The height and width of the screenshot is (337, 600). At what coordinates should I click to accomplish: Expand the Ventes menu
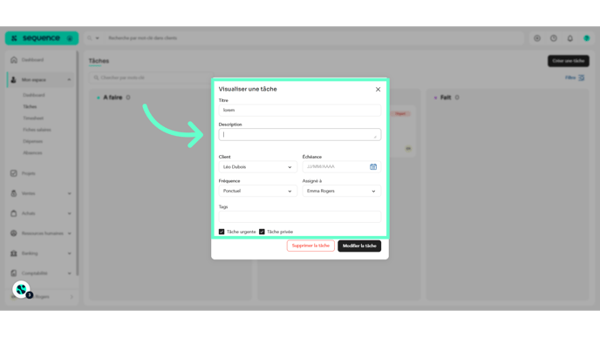click(x=69, y=193)
